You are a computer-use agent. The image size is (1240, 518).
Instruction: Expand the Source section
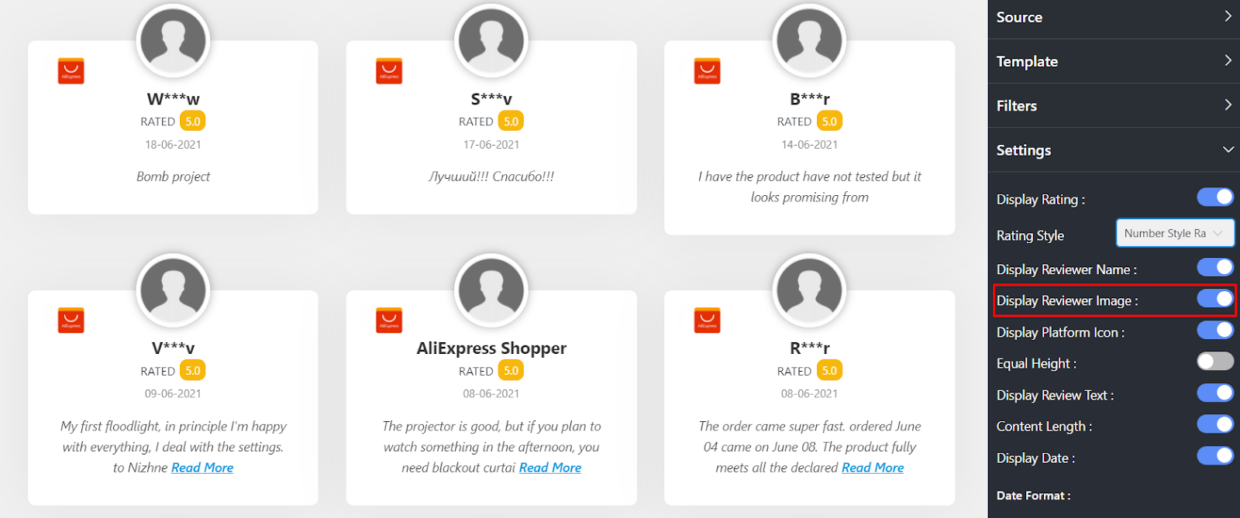click(1114, 17)
